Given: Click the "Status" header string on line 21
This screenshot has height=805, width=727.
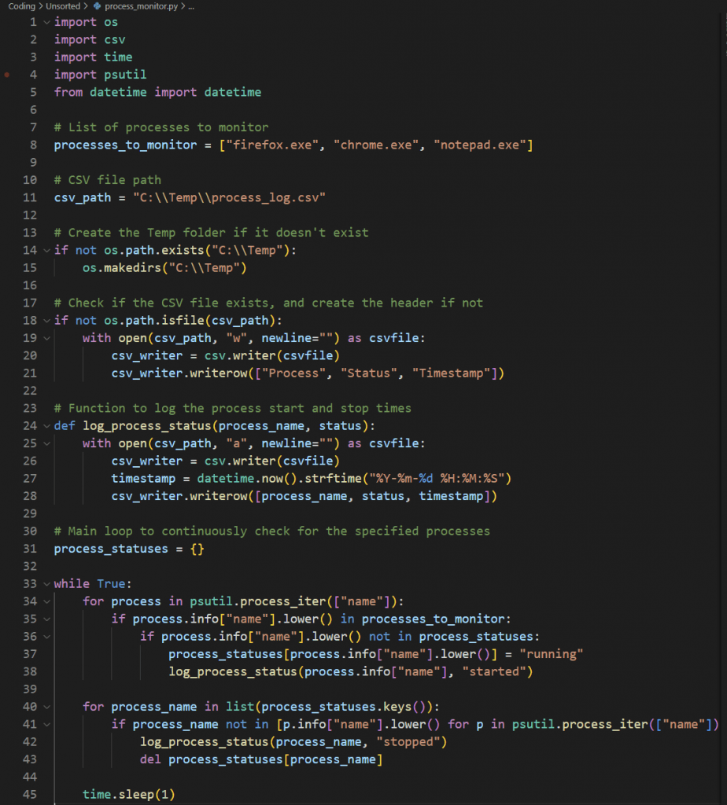Looking at the screenshot, I should [x=369, y=373].
